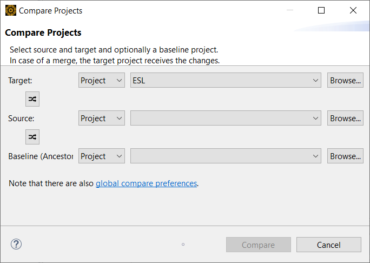Open the Target type Project dropdown

click(x=102, y=81)
